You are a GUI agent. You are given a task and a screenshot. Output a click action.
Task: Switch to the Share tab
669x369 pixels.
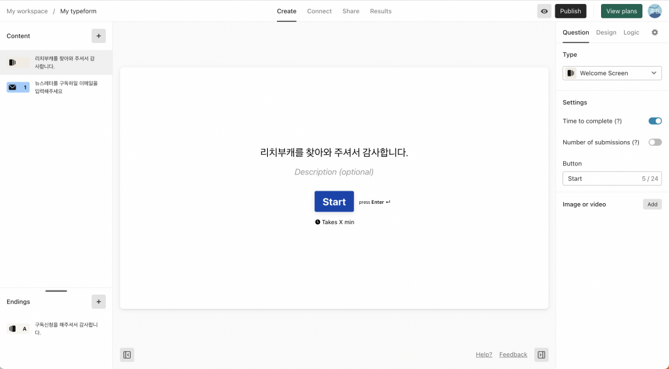pos(351,11)
